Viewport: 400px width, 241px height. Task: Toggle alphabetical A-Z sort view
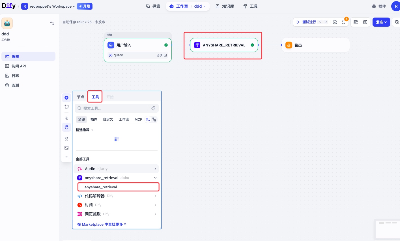[148, 120]
